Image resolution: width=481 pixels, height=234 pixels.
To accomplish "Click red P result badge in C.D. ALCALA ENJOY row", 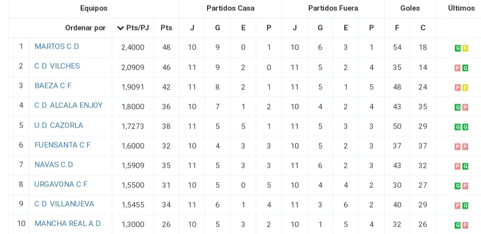I will point(465,107).
